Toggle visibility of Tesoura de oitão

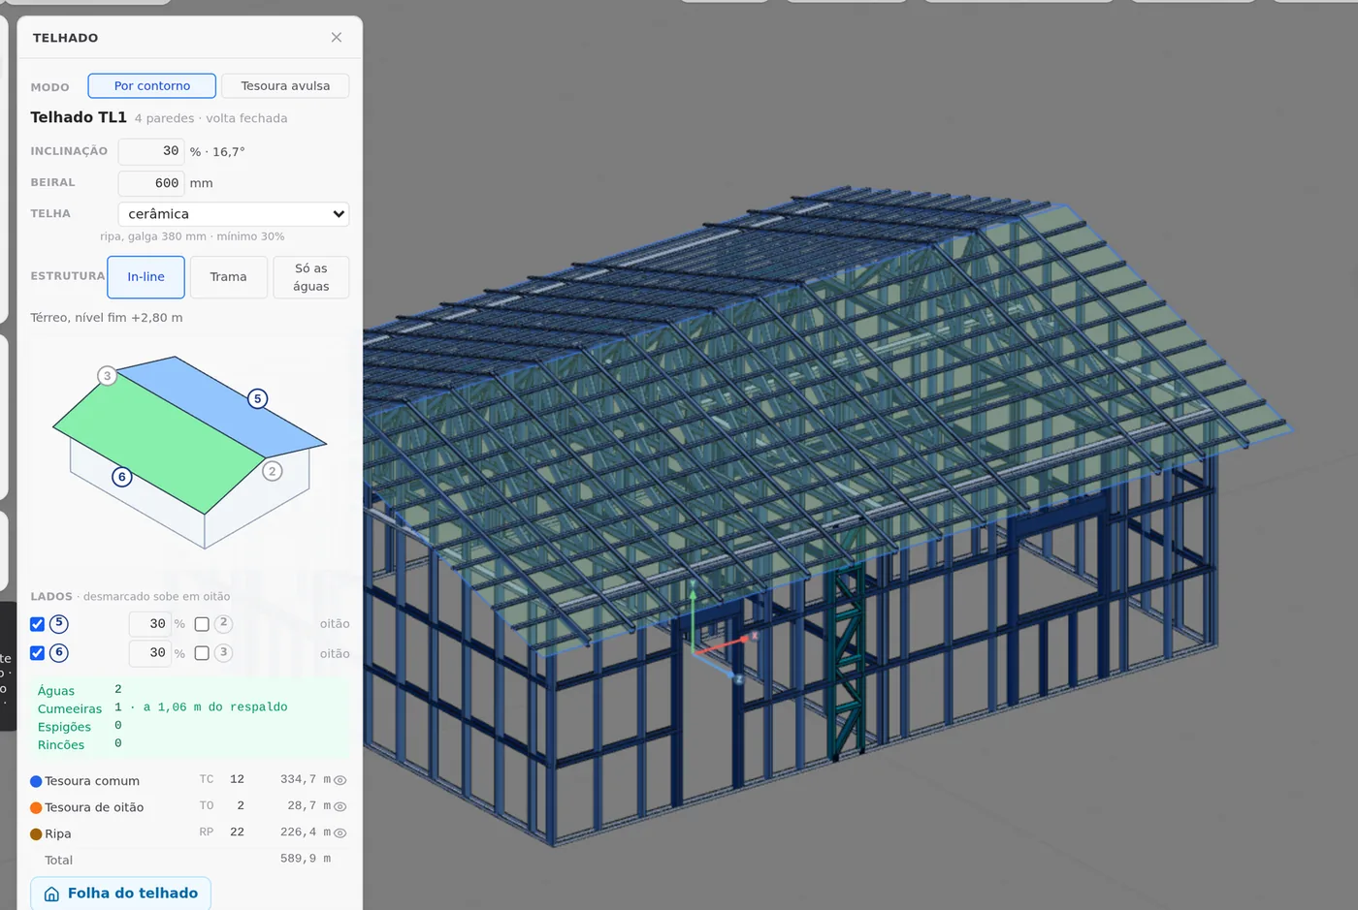click(x=340, y=806)
